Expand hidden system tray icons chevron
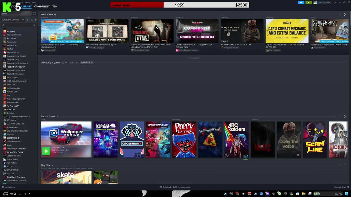 coord(30,194)
